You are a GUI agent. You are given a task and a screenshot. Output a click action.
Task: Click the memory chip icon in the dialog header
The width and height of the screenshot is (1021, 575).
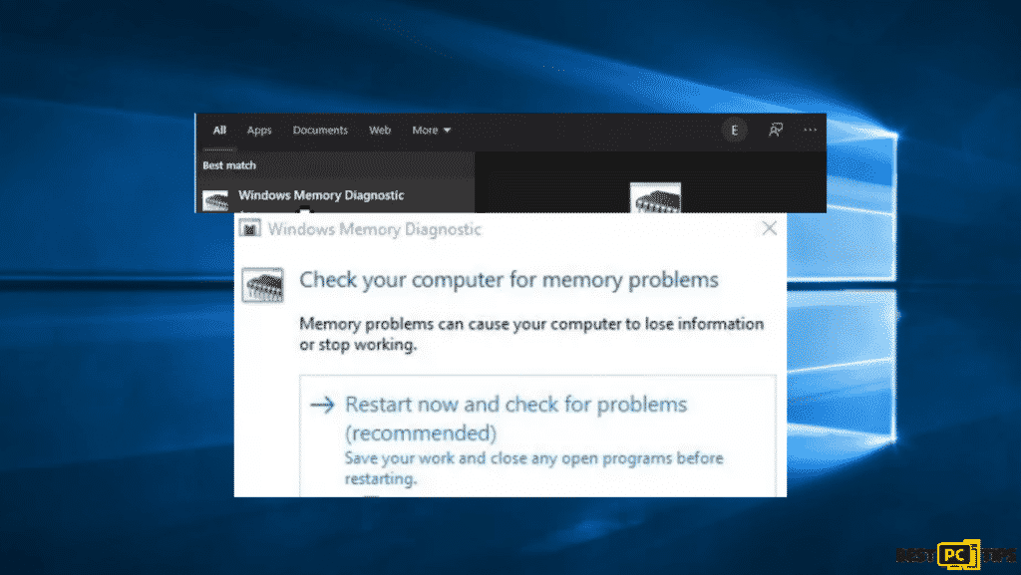pos(263,285)
